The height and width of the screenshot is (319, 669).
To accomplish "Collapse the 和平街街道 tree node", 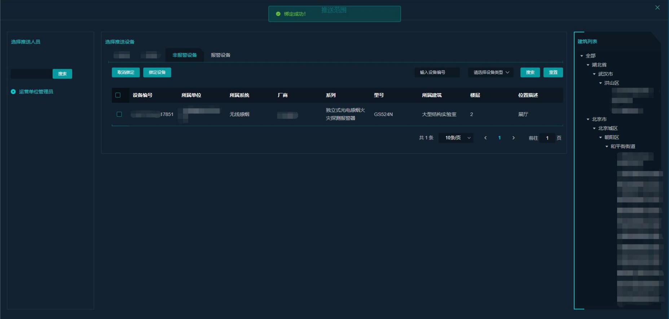I will pyautogui.click(x=607, y=146).
